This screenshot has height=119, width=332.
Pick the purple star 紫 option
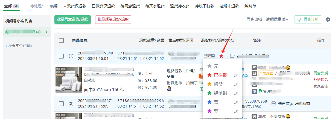[x=216, y=111]
